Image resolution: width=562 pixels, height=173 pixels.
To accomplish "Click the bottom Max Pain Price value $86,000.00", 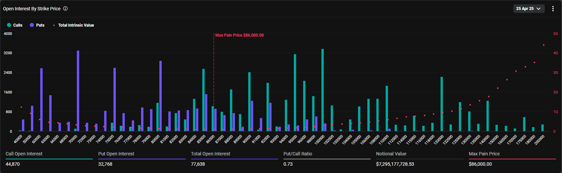I will pos(480,164).
